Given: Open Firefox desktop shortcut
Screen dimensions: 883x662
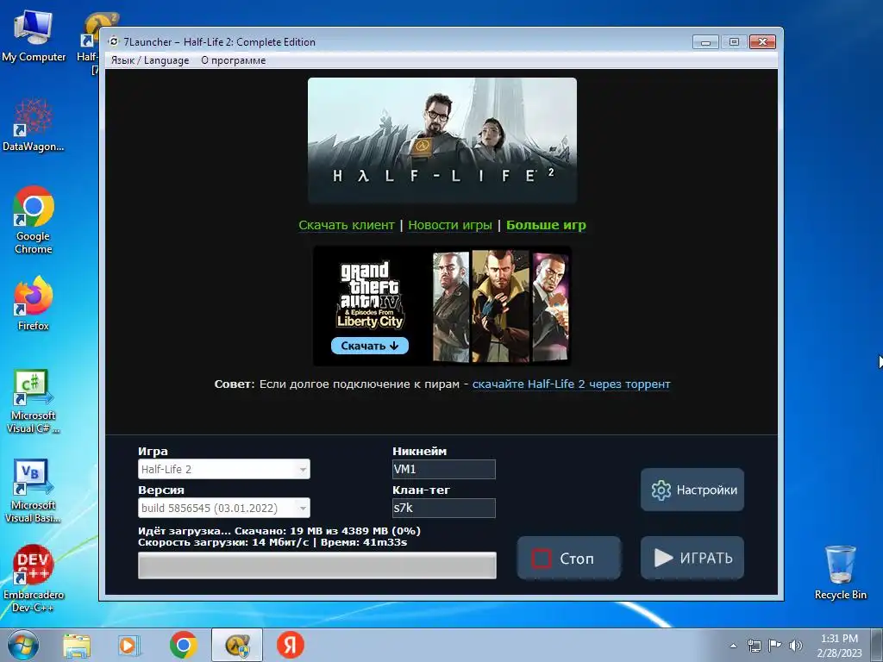Looking at the screenshot, I should (34, 303).
